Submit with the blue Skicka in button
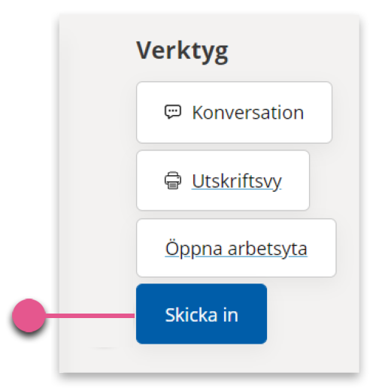 (202, 314)
